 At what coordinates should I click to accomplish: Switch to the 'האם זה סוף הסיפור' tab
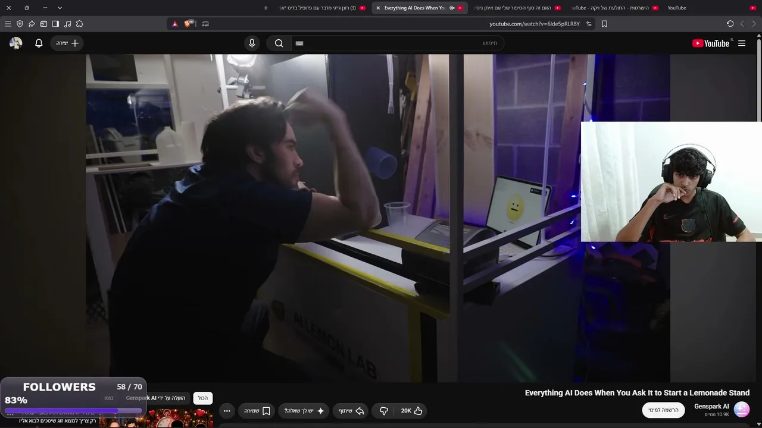tap(517, 8)
